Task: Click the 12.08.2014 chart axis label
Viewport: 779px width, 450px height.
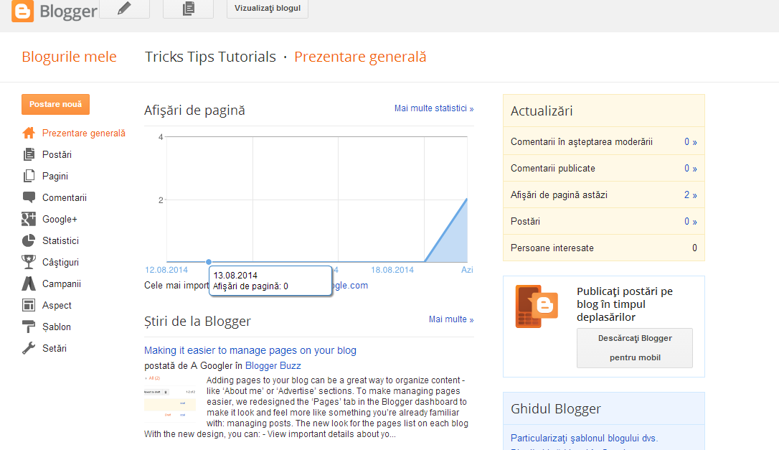Action: [x=166, y=270]
